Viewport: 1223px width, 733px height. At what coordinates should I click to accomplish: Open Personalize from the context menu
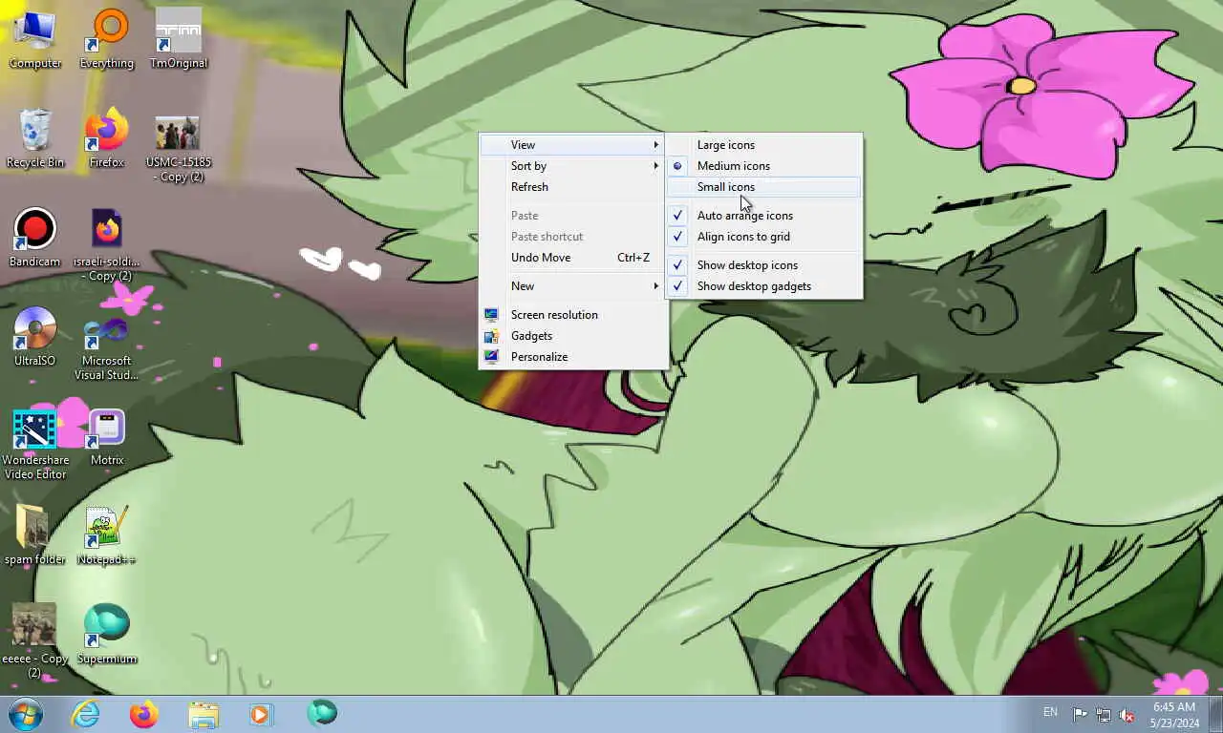click(573, 357)
